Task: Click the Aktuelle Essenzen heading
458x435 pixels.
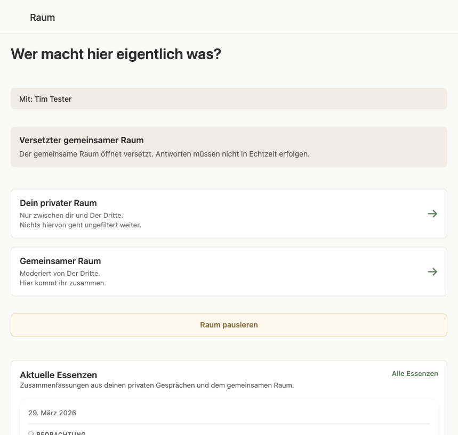Action: click(x=59, y=375)
